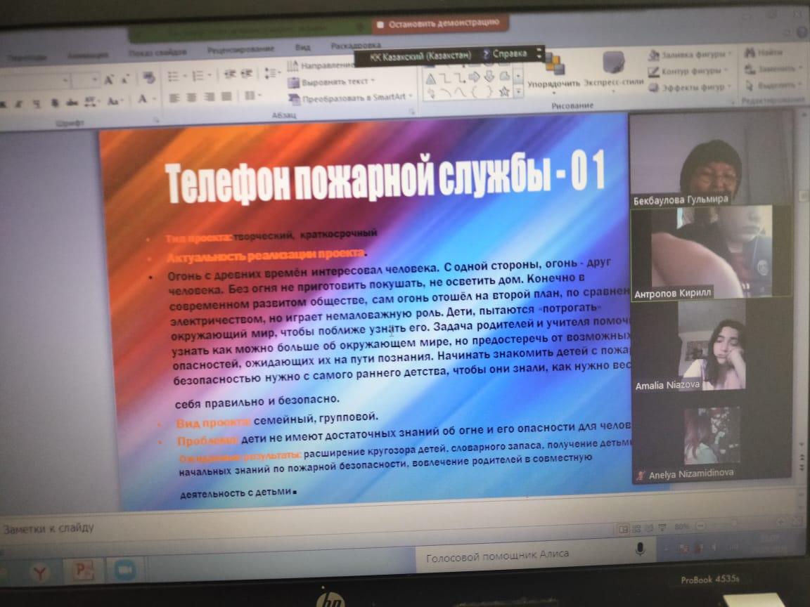Switch to Рецензирование tab

click(x=240, y=49)
